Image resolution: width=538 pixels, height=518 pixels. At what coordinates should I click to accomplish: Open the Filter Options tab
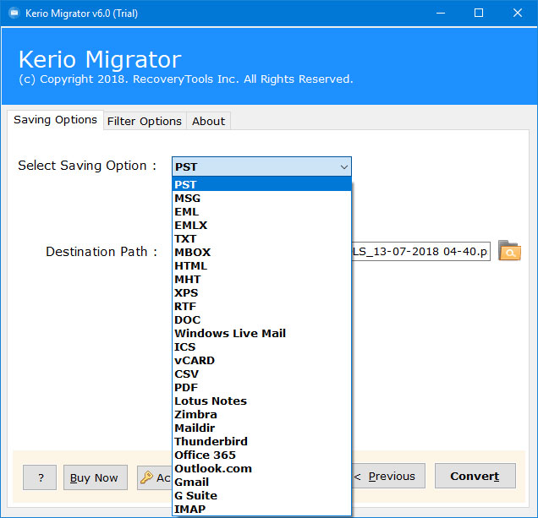145,122
